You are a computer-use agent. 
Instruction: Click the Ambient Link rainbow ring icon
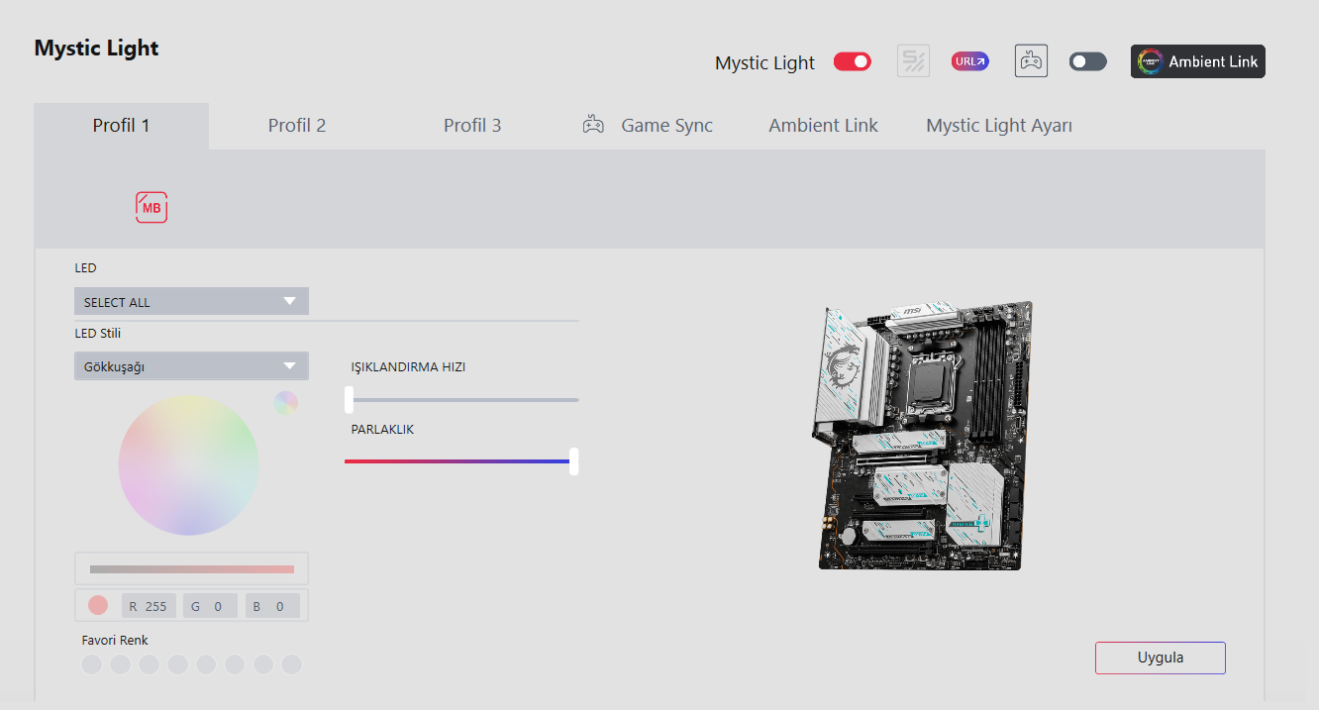1151,61
